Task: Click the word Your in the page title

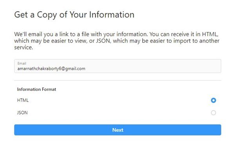Action: [78, 14]
